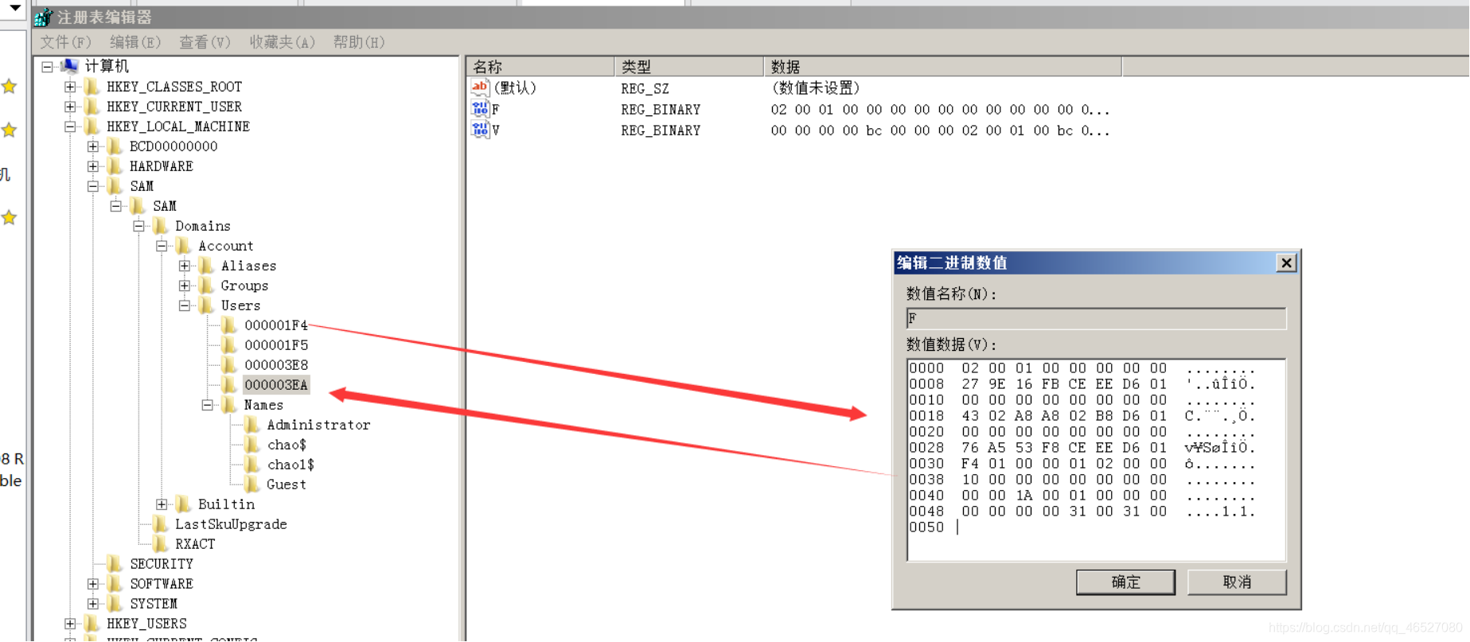Click inside the 数值数据 hex editor

[x=1096, y=460]
